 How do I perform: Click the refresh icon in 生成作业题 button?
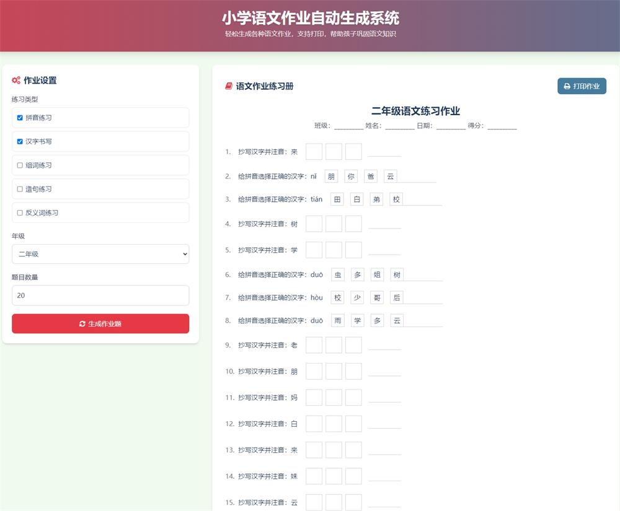82,324
